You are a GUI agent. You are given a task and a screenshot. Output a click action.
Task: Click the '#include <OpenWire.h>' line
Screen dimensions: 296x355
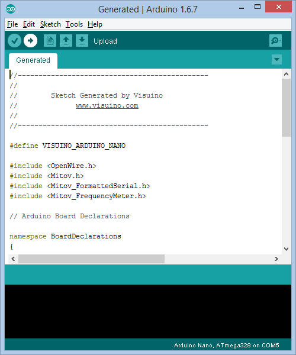tap(53, 166)
